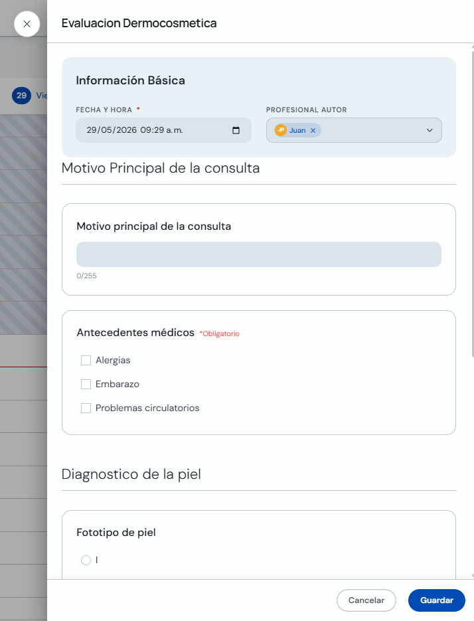Click the Fototipo de piel title
The image size is (474, 621).
[x=116, y=532]
